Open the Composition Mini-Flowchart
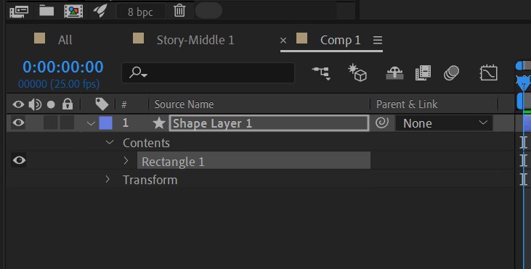 (321, 73)
